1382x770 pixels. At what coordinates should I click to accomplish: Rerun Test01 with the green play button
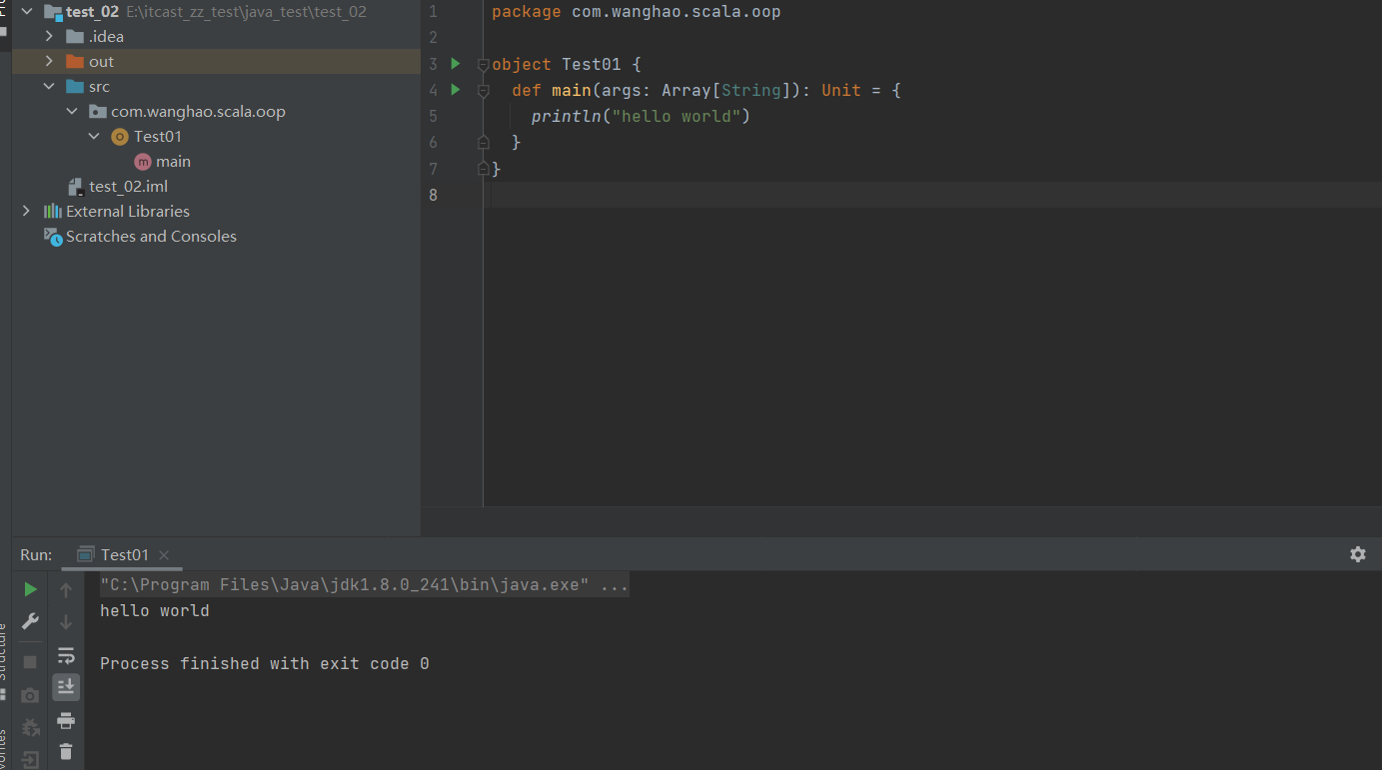point(31,589)
